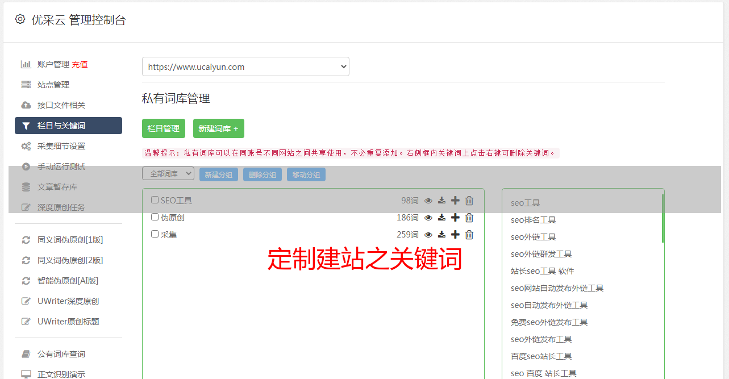729x379 pixels.
Task: Click the play icon for 手动运行测试
Action: pyautogui.click(x=26, y=166)
